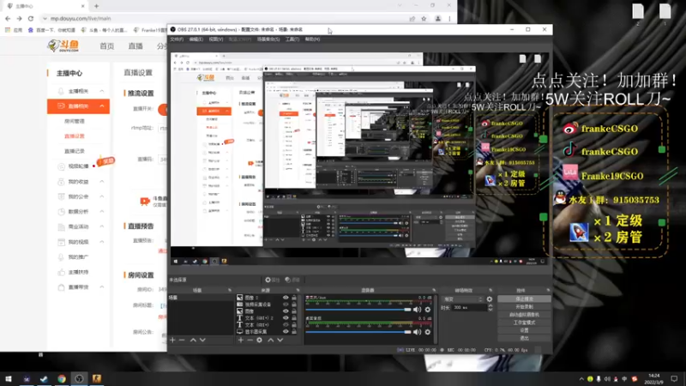Click transition duration 300 ms field
Viewport: 686px width, 386px height.
469,308
